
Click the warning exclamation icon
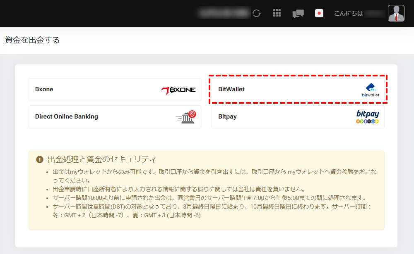tap(40, 159)
